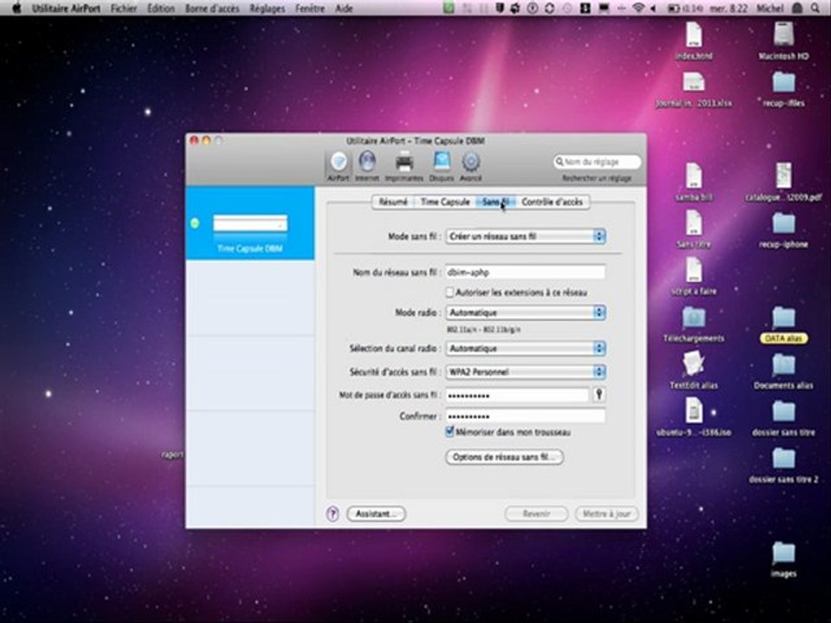
Task: Click the Nom du réglage search field
Action: 596,162
